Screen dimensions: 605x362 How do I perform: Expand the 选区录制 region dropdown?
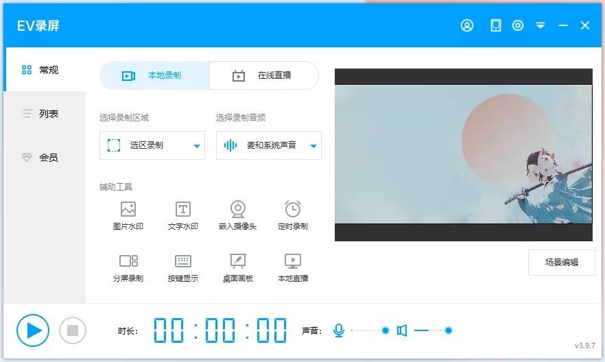click(152, 145)
